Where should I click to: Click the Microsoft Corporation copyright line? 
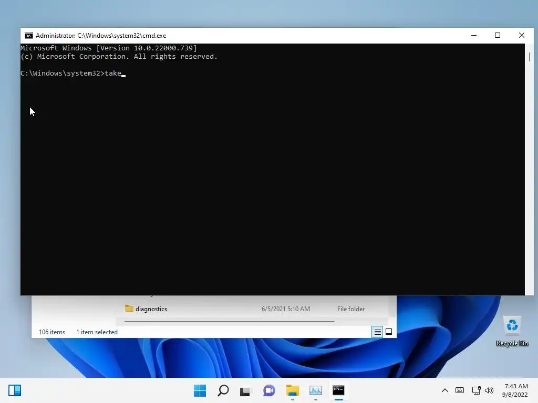point(119,57)
